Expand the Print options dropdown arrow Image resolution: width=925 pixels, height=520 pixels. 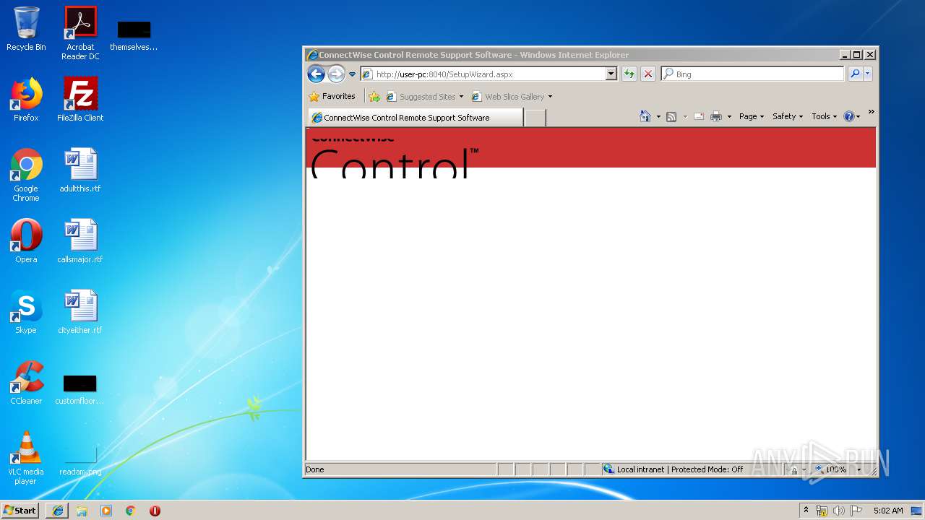click(729, 117)
